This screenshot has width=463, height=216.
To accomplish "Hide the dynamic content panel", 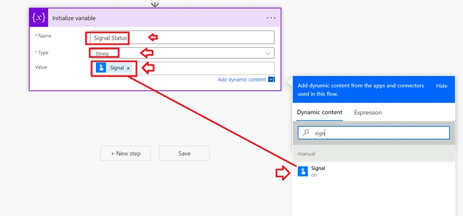I will 441,86.
